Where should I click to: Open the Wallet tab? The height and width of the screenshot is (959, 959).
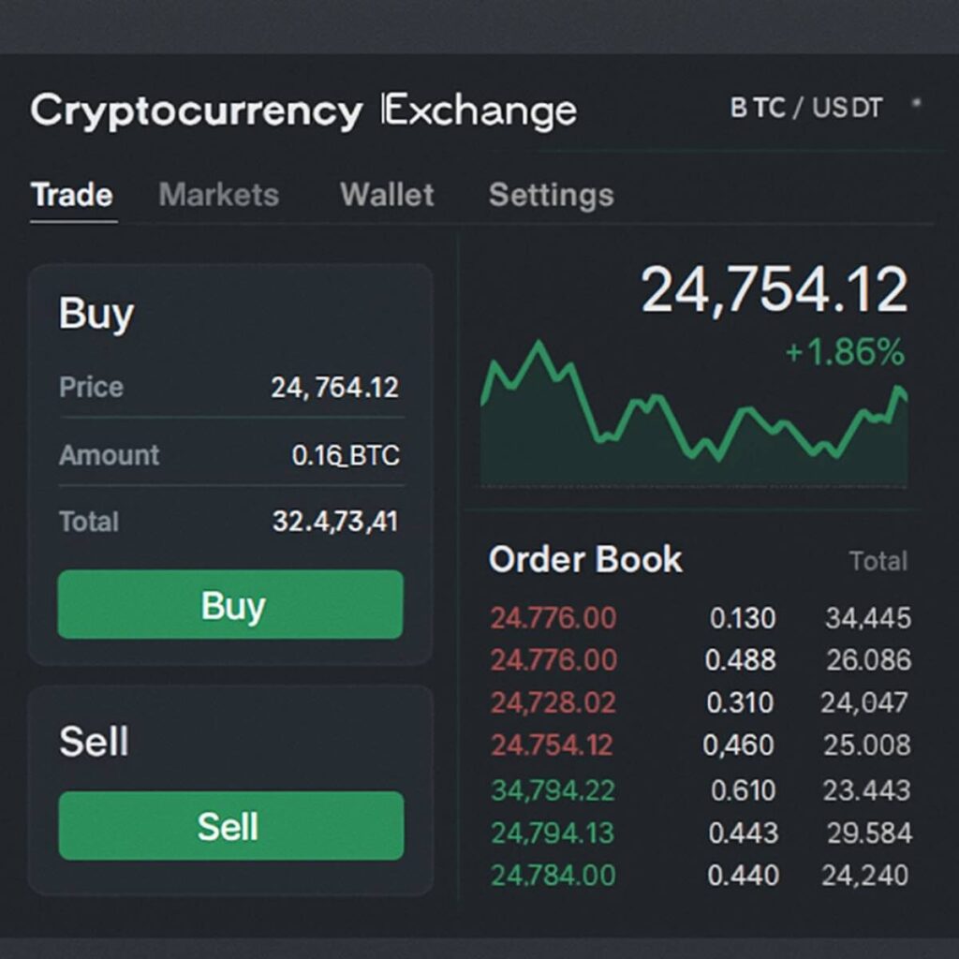[x=387, y=195]
